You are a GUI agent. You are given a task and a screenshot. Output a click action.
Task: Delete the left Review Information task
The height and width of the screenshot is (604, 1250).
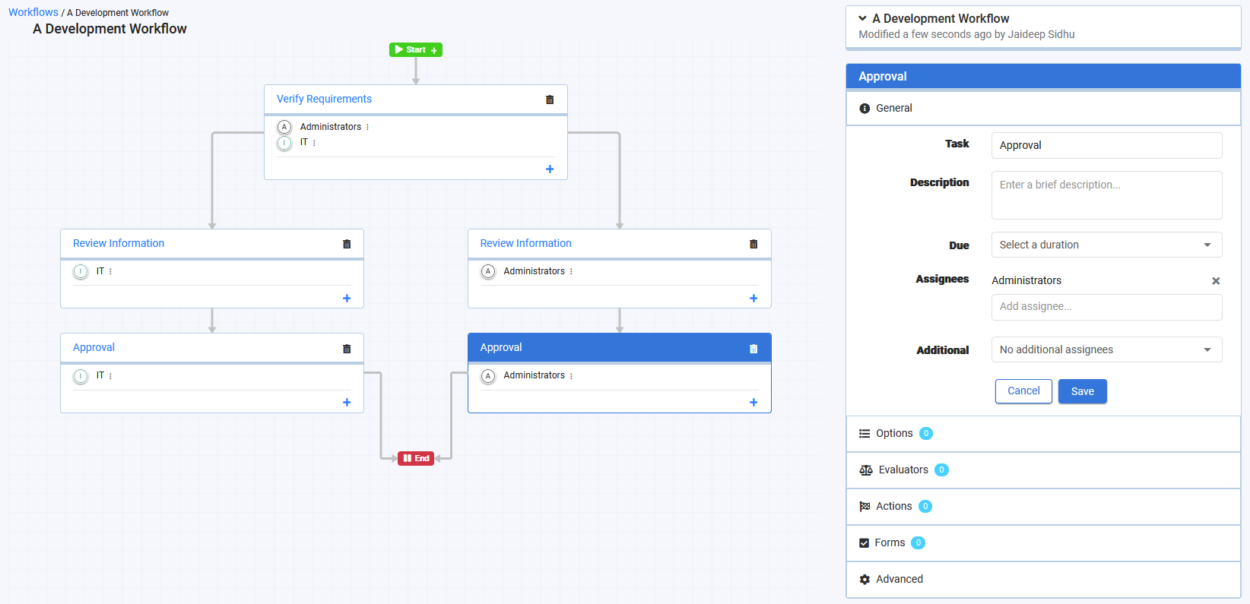coord(347,244)
